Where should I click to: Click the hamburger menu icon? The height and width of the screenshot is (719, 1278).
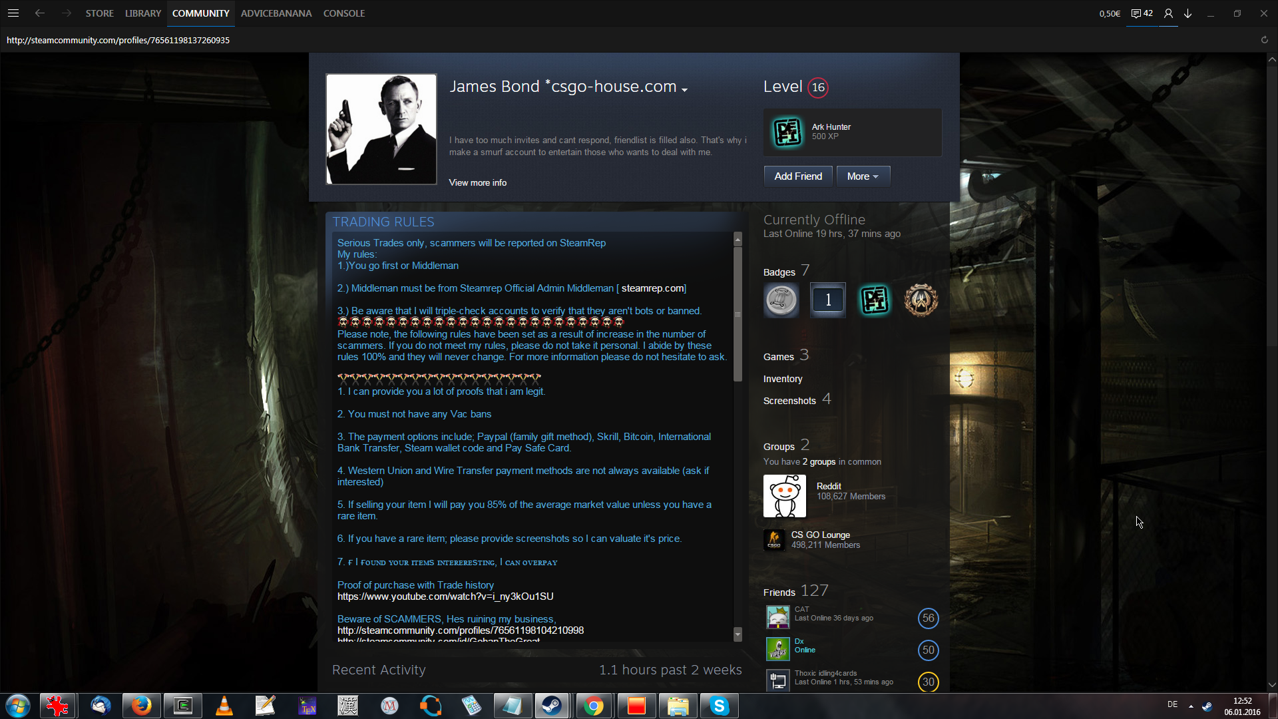13,13
